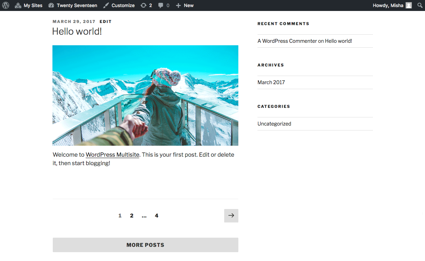Click the WordPress logo in admin bar
The image size is (425, 261).
[5, 5]
